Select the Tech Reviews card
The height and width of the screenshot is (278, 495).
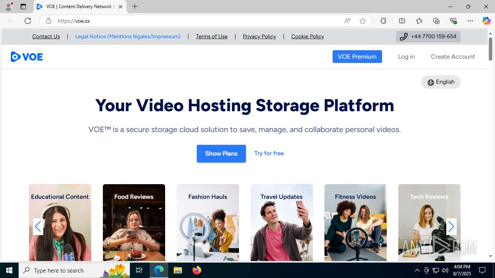coord(429,223)
